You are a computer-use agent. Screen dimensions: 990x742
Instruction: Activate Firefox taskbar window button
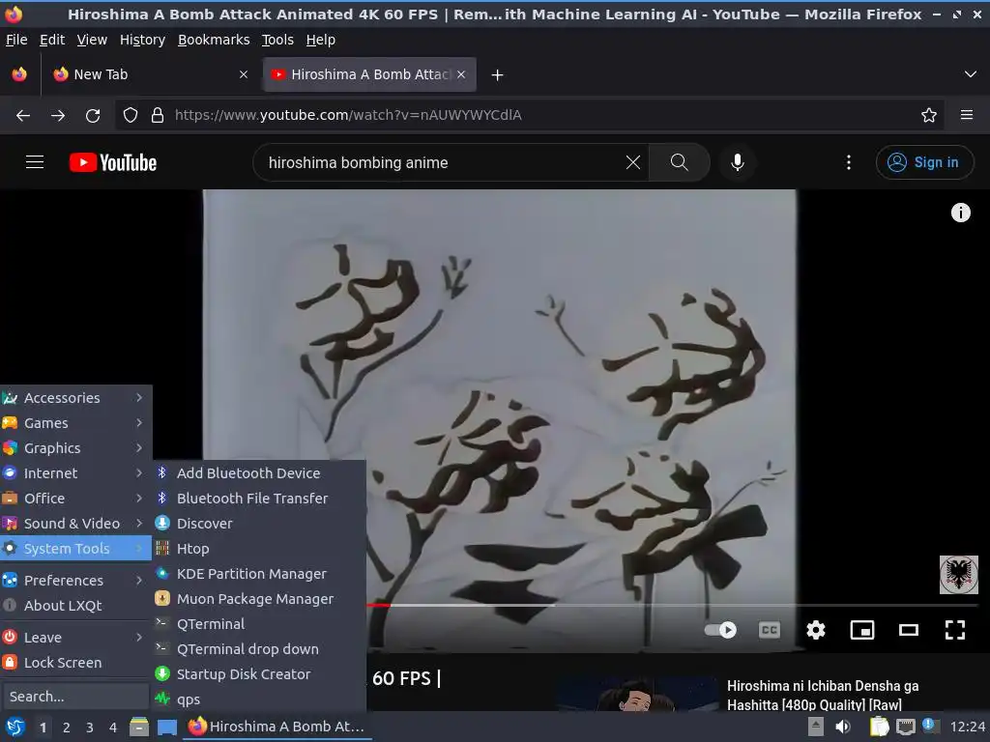[277, 727]
